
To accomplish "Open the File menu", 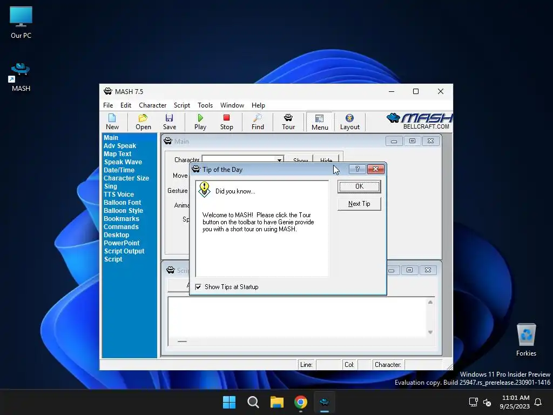I will (x=108, y=105).
